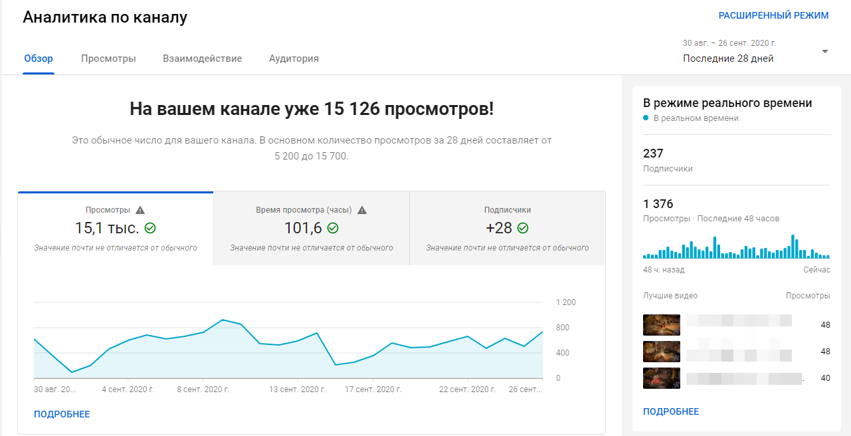The image size is (851, 436).
Task: Open first top video thumbnail with 48 views
Action: click(x=662, y=325)
